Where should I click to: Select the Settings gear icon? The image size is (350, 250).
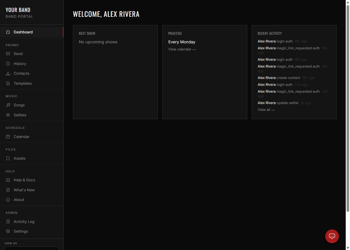8,231
